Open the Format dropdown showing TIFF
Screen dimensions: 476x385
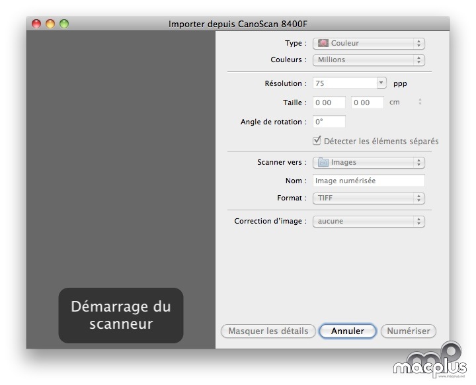[x=368, y=198]
